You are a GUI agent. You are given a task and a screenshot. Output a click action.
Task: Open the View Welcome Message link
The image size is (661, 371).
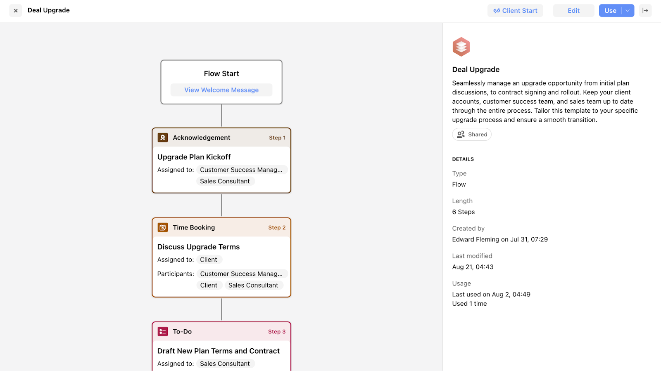221,90
